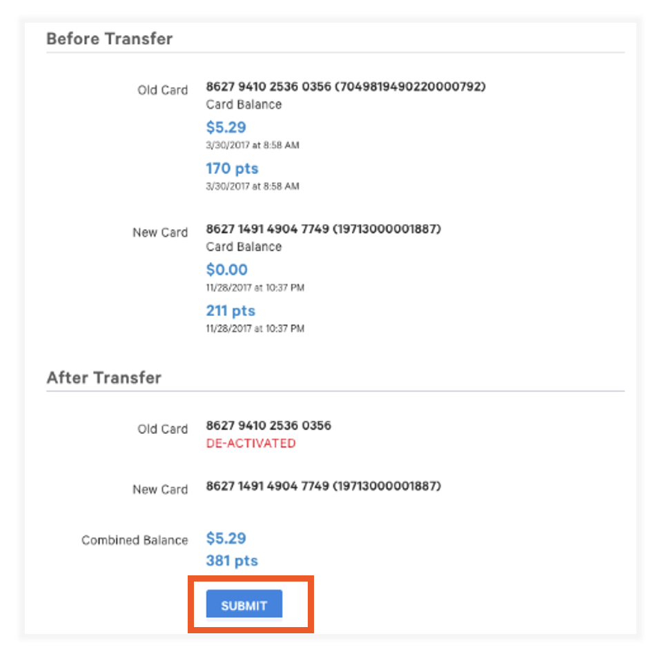Viewport: 657px width, 654px height.
Task: Click Old Card label in Before Transfer
Action: (x=162, y=90)
